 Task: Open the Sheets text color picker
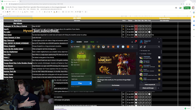tap(51, 12)
